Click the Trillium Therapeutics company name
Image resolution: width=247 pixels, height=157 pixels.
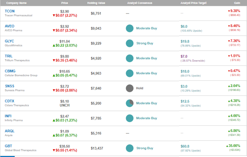tap(17, 60)
